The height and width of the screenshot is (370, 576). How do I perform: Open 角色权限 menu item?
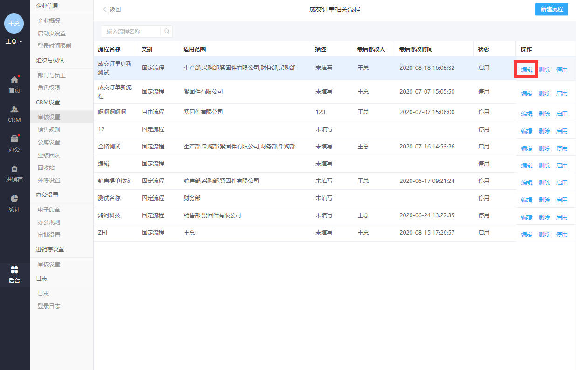[x=49, y=88]
